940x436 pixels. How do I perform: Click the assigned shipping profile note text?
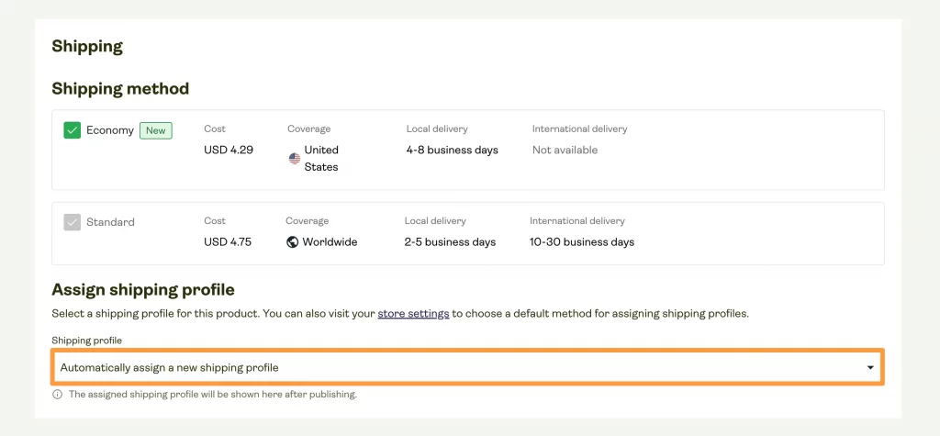pos(213,395)
